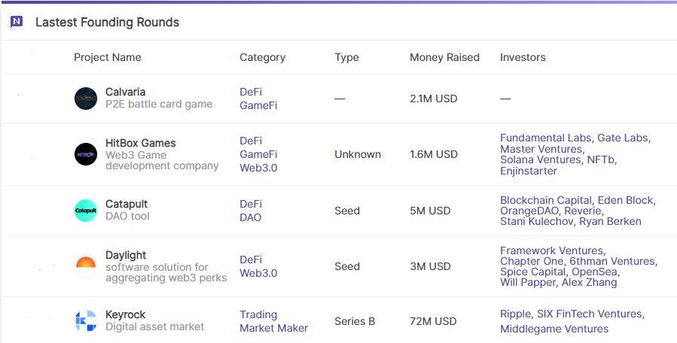This screenshot has width=677, height=343.
Task: Open Trading category in Keyrock row
Action: tap(258, 314)
